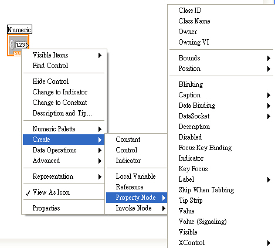Select the Class ID property

(x=221, y=11)
